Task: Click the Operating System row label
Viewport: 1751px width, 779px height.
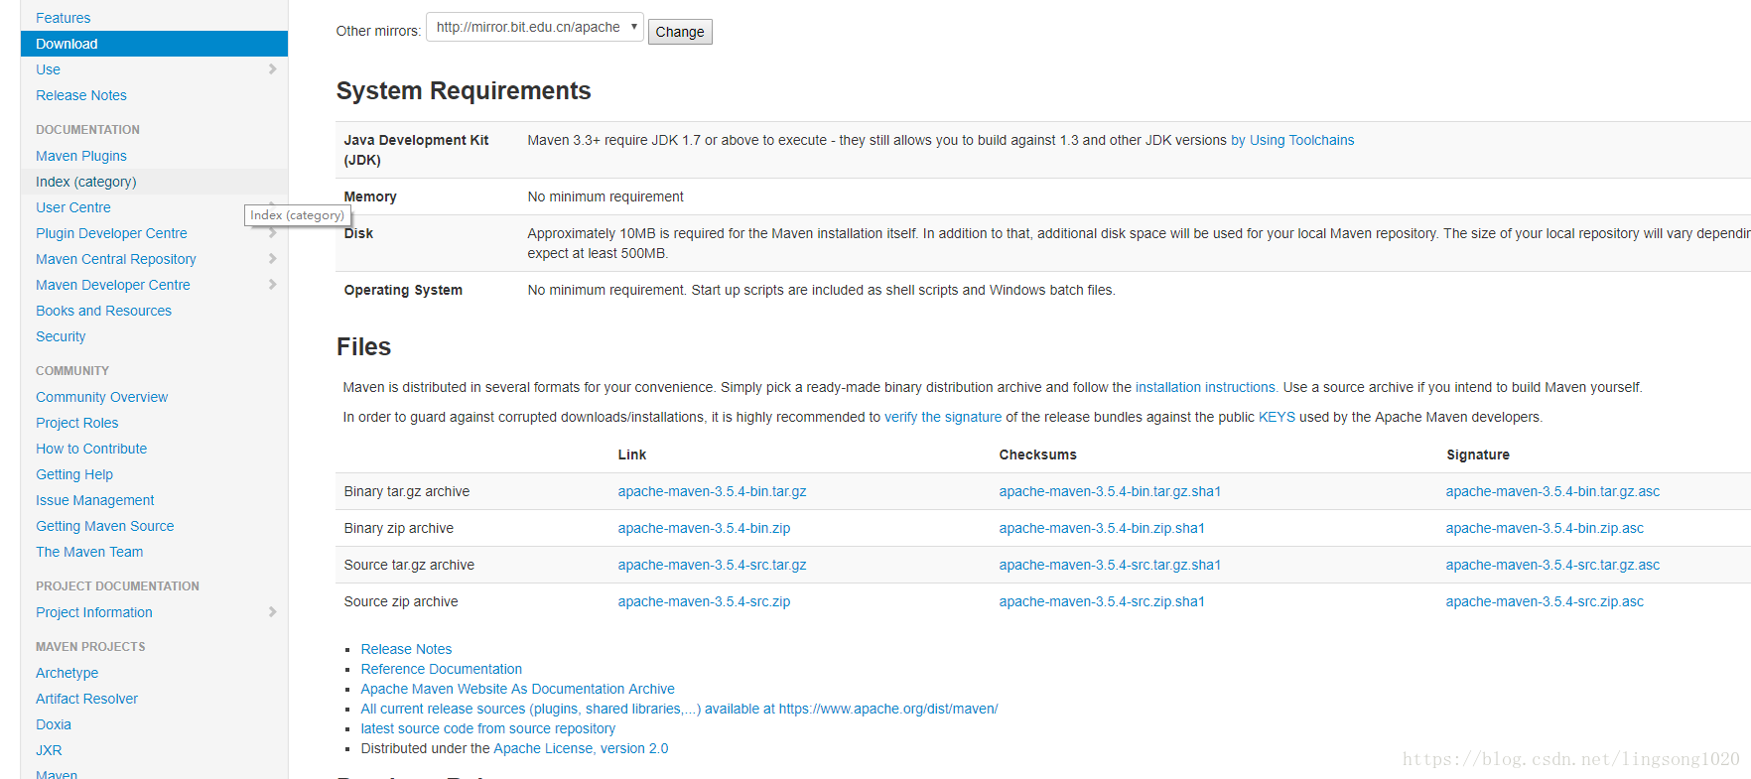Action: (403, 290)
